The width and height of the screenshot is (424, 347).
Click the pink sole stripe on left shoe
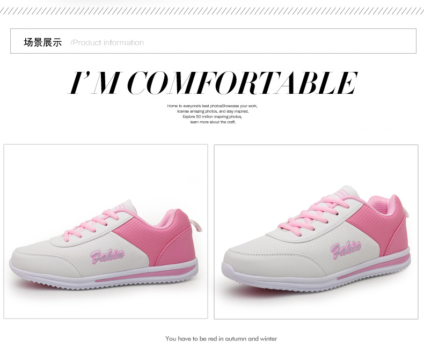[x=145, y=274]
